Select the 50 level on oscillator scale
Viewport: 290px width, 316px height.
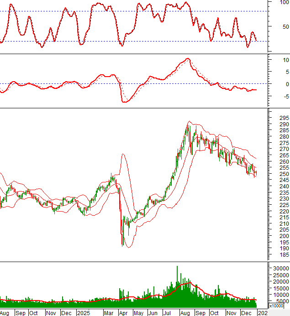(x=285, y=26)
